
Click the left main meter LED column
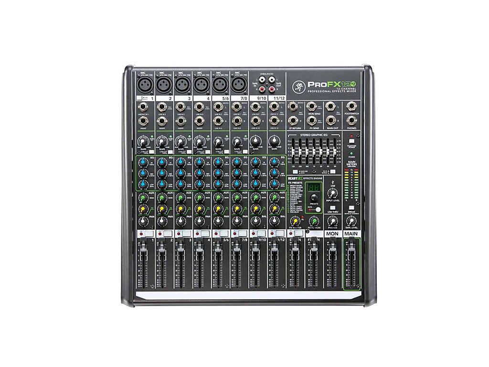coord(347,184)
